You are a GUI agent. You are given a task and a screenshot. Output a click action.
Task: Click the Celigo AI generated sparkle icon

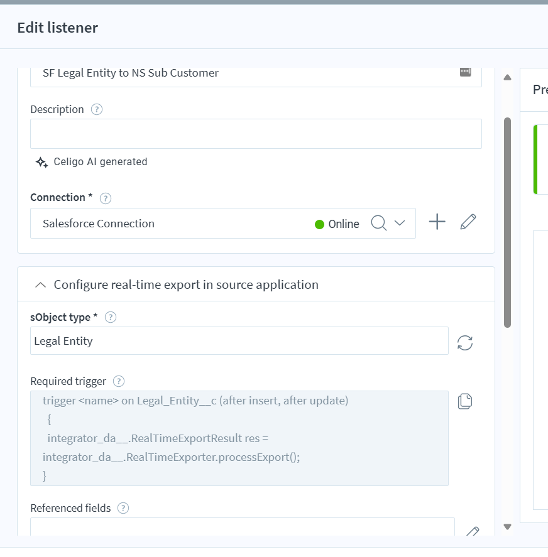pos(41,162)
